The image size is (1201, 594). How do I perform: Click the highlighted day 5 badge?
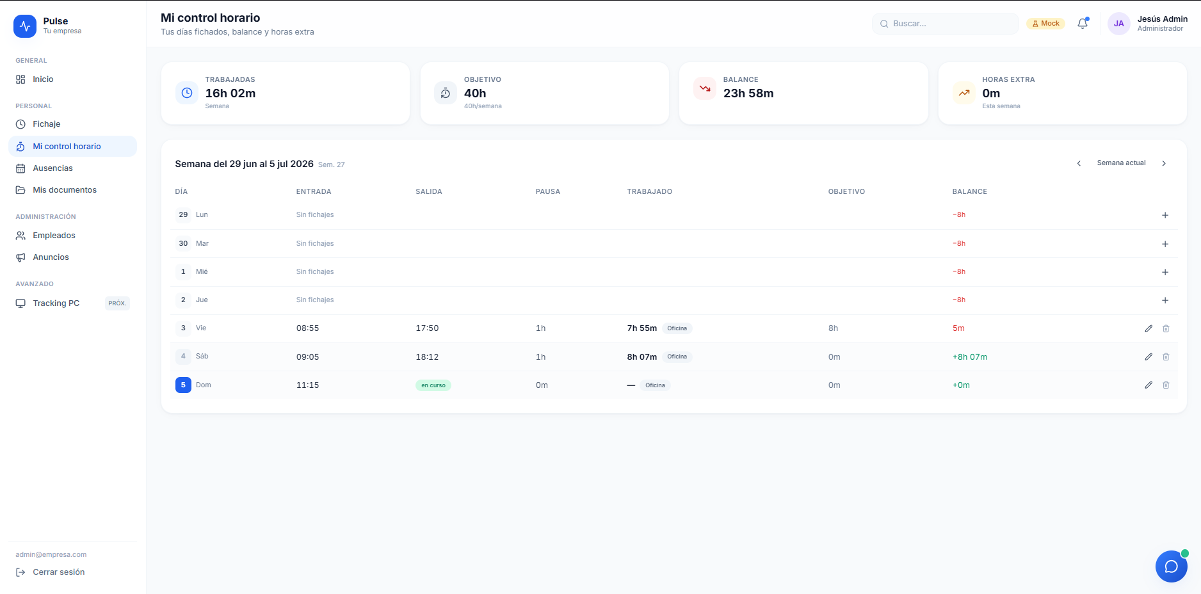[x=183, y=385]
